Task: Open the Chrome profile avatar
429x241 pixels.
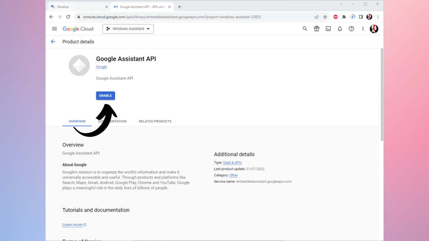Action: click(x=369, y=17)
